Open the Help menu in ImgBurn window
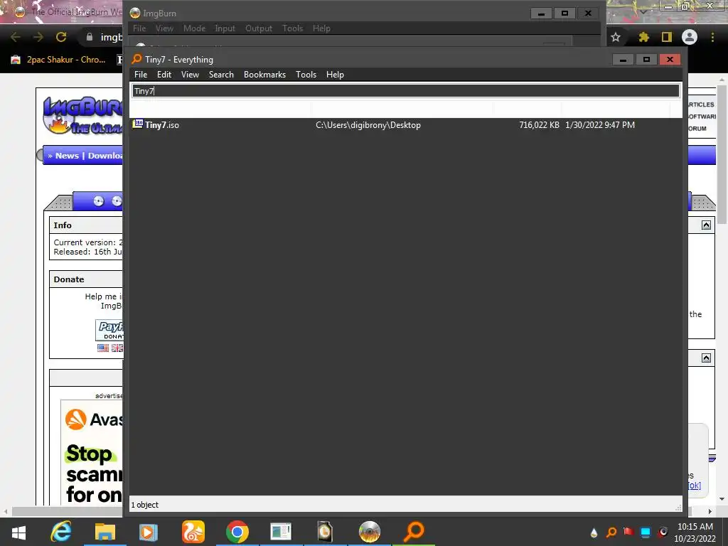Screen dimensions: 728x546 click(x=321, y=28)
